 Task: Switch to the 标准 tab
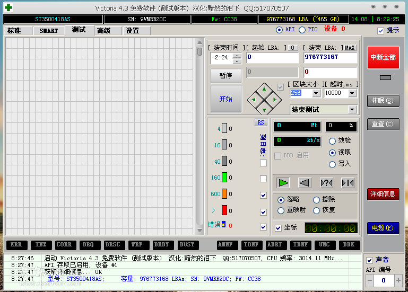tap(18, 31)
